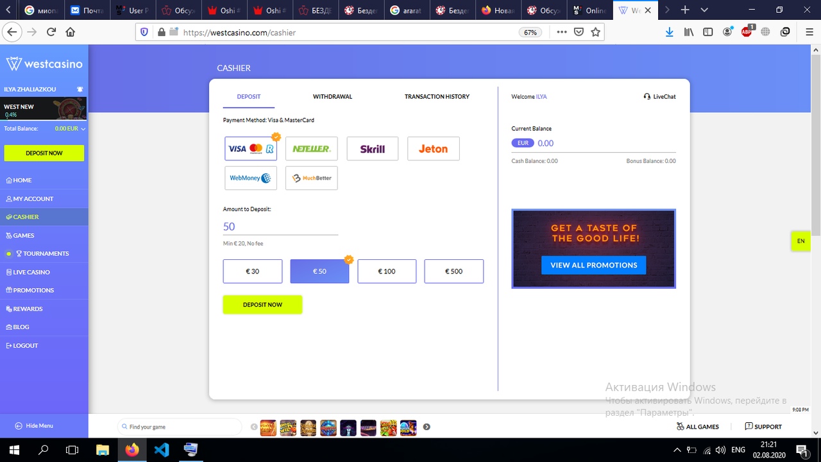Screen dimensions: 821x462
Task: Bookmark this page with the star icon
Action: coord(595,32)
